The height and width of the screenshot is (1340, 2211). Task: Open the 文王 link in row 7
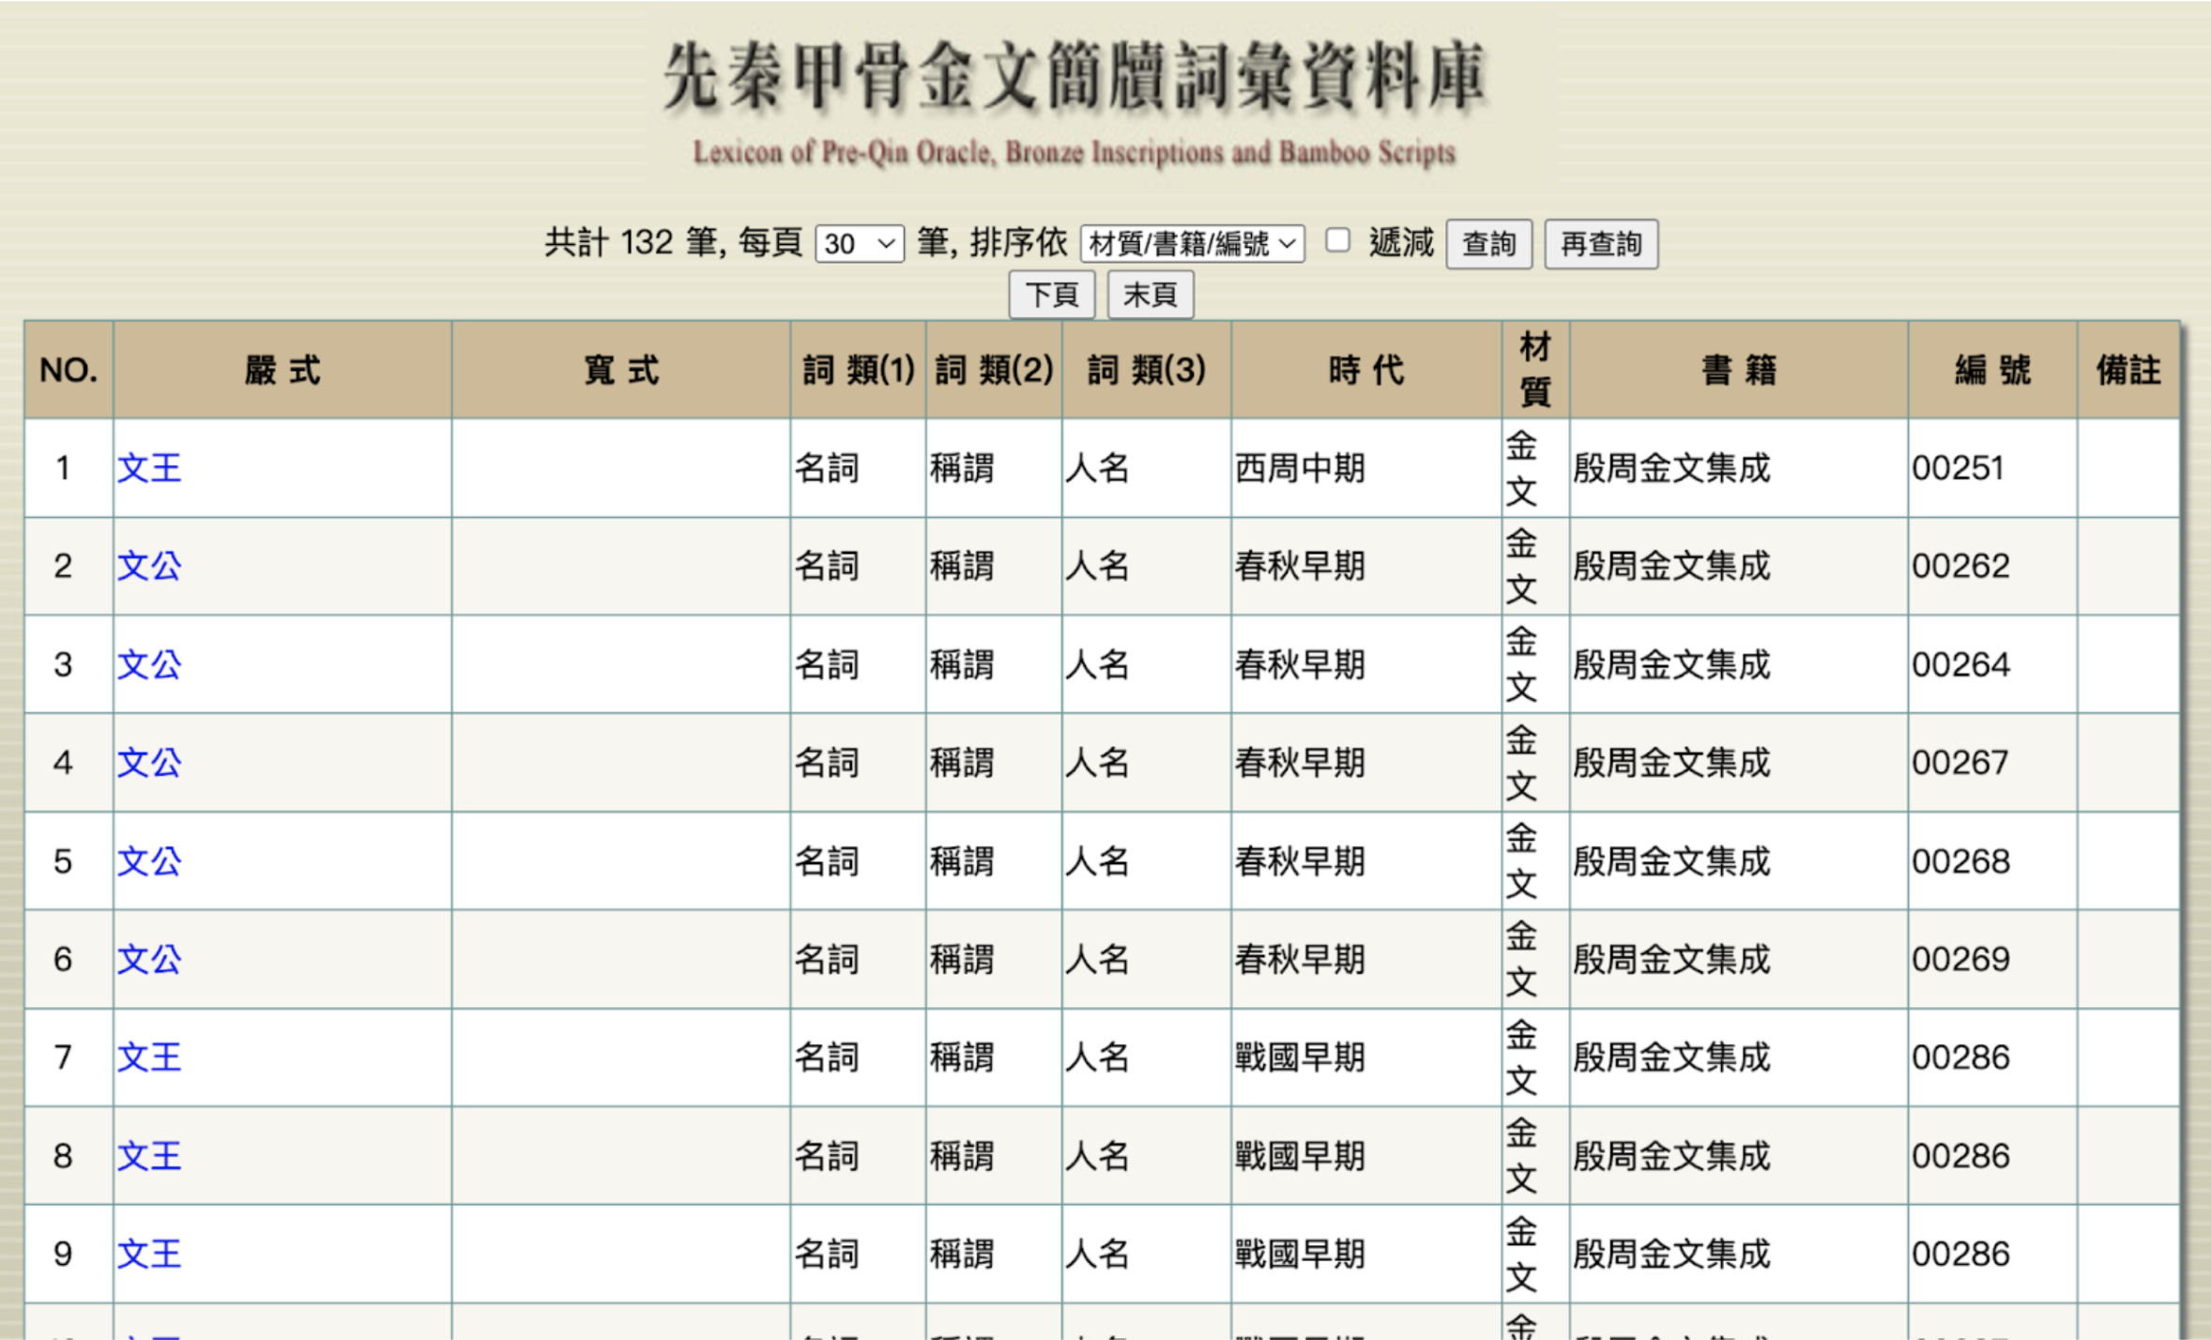pyautogui.click(x=149, y=1058)
